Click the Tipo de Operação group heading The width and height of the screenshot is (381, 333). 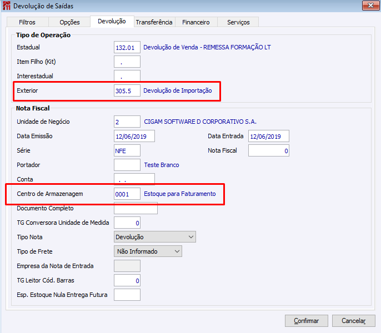43,35
